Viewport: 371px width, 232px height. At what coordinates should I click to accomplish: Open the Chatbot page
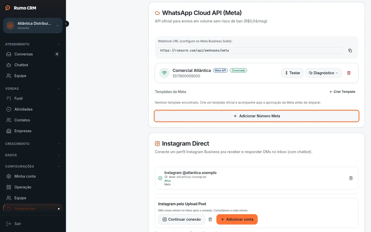pyautogui.click(x=33, y=65)
